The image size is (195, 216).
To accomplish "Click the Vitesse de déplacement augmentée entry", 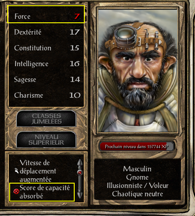I will pos(38,171).
